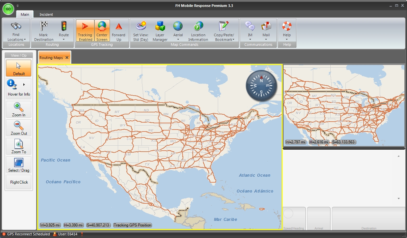This screenshot has height=238, width=407.
Task: Click the splitter bar below the overview map
Action: 344,148
